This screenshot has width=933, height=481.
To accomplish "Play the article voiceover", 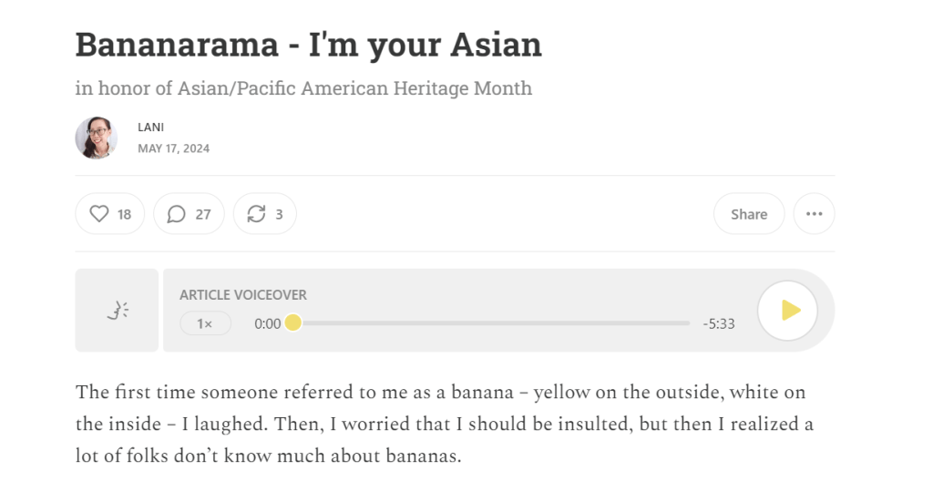I will point(787,311).
